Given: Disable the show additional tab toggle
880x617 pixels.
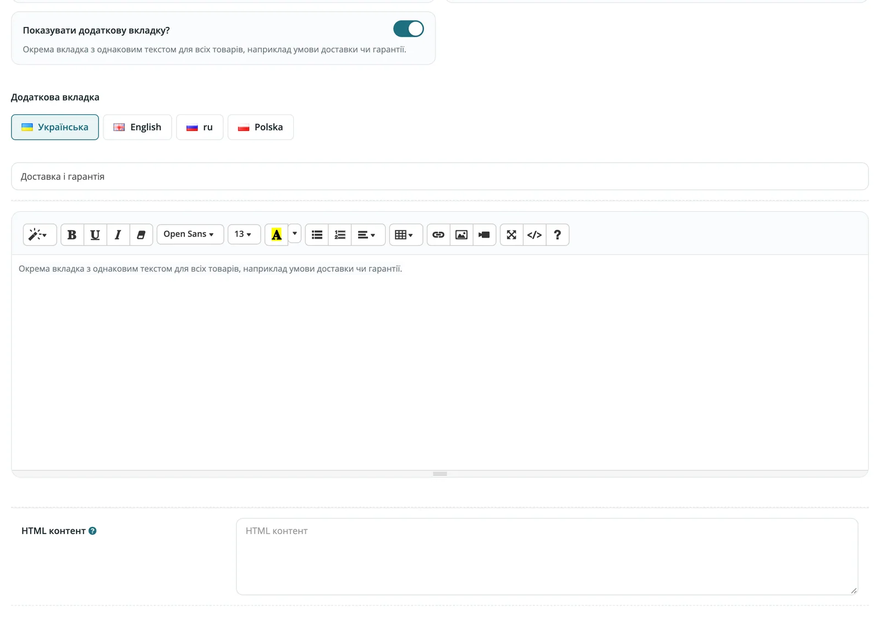Looking at the screenshot, I should 409,29.
